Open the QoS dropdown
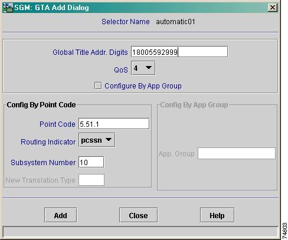The image size is (288, 240). 143,68
